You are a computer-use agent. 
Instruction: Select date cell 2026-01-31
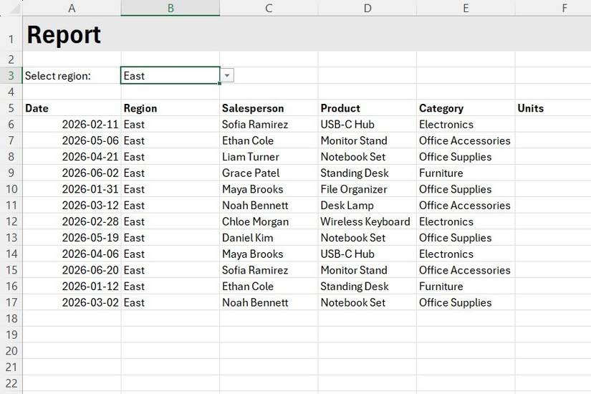tap(72, 189)
